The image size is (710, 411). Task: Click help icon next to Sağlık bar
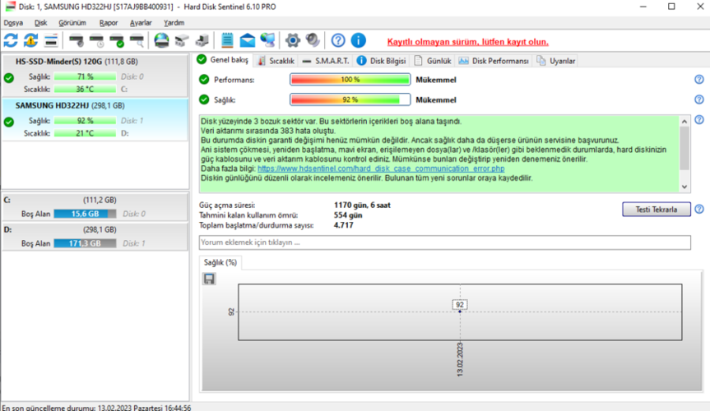[x=699, y=99]
